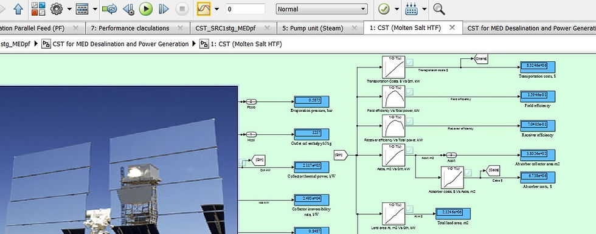Select the Receiver efficiency display block
This screenshot has height=234, width=596.
(538, 126)
